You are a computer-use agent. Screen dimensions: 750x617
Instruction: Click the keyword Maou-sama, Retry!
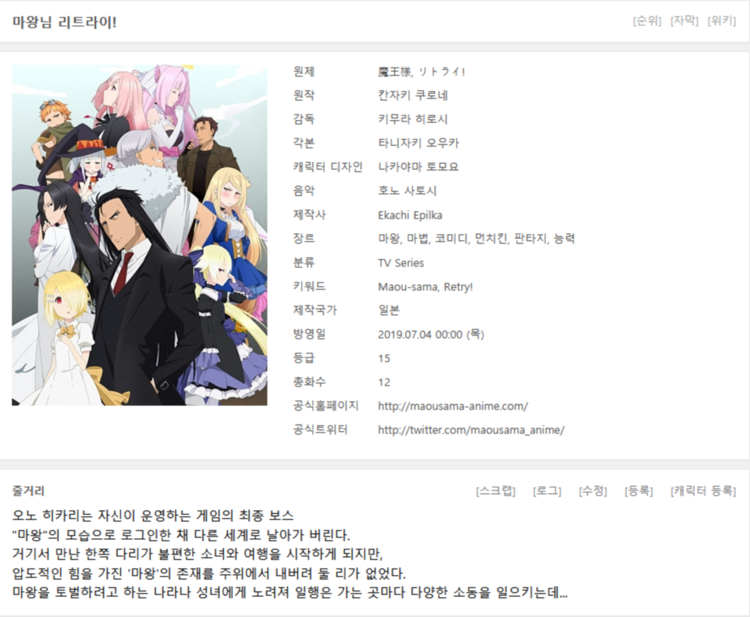pos(425,287)
